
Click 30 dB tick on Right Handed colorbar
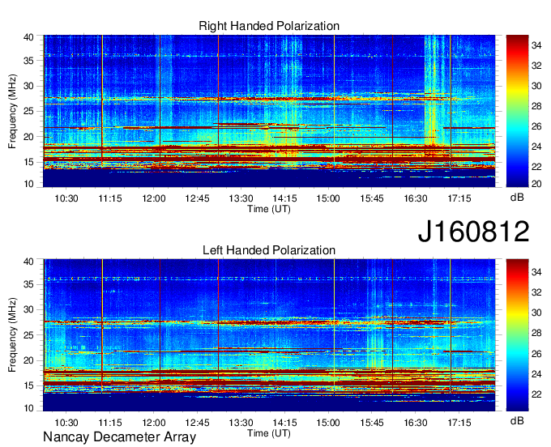[x=536, y=86]
